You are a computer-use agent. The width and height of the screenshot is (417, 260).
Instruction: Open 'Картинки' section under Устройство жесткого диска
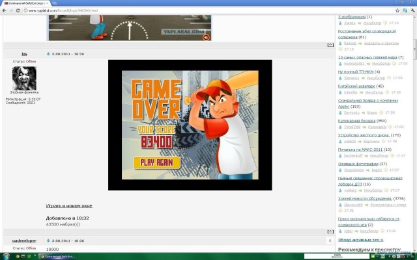(371, 141)
